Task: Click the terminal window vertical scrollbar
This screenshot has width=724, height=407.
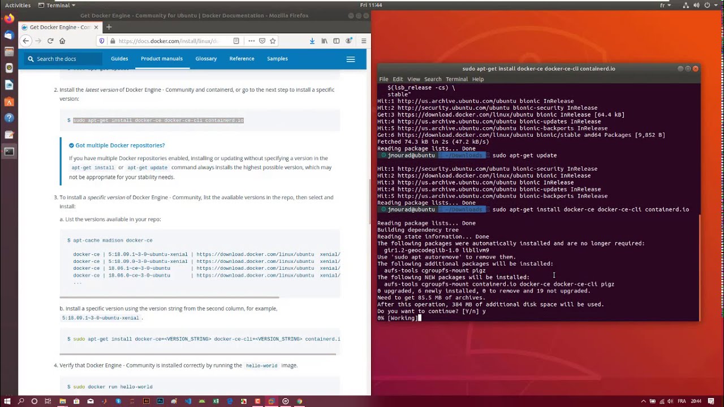Action: point(700,267)
